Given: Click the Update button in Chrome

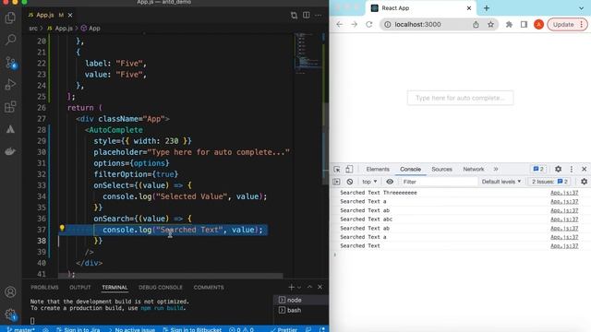Looking at the screenshot, I should [567, 25].
